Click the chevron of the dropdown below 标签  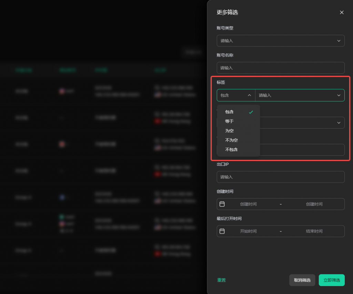(x=339, y=123)
